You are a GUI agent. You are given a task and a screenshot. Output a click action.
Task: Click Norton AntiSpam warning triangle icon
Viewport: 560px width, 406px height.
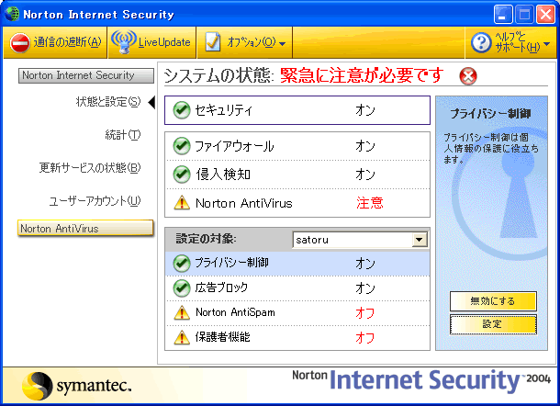[x=182, y=312]
